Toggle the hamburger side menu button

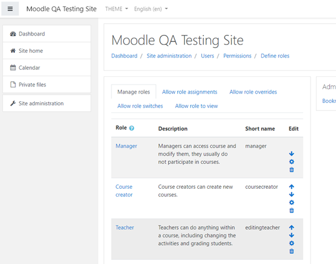coord(10,9)
